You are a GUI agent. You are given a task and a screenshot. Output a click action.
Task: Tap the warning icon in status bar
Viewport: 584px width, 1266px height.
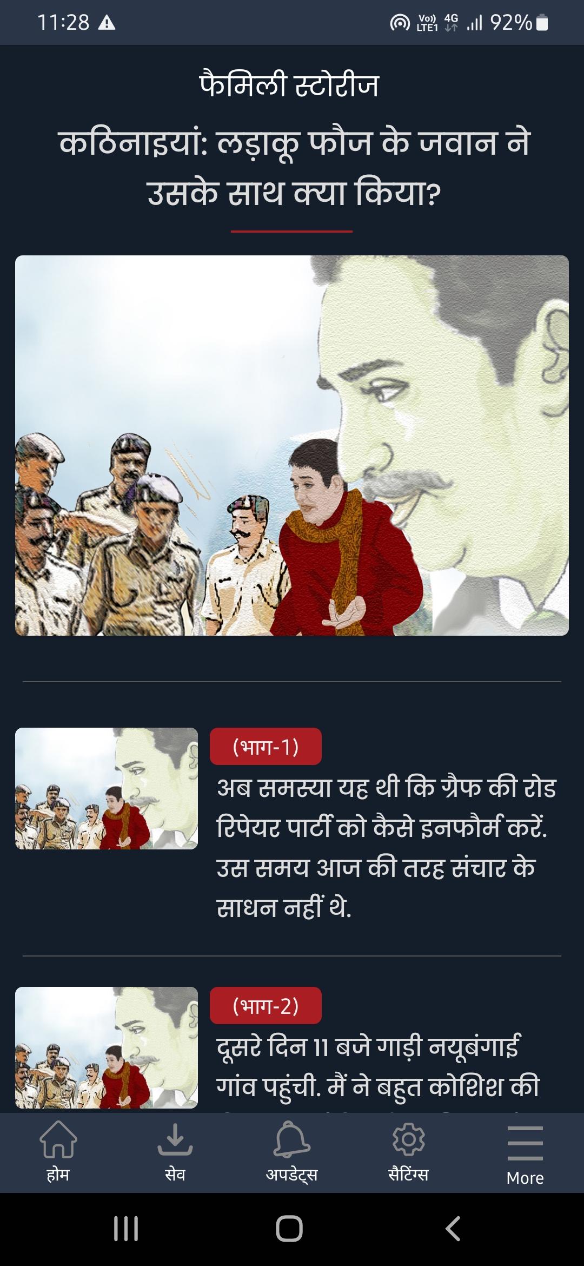click(x=107, y=23)
